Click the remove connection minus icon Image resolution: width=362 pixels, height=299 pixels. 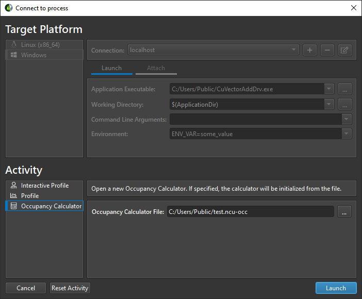327,50
